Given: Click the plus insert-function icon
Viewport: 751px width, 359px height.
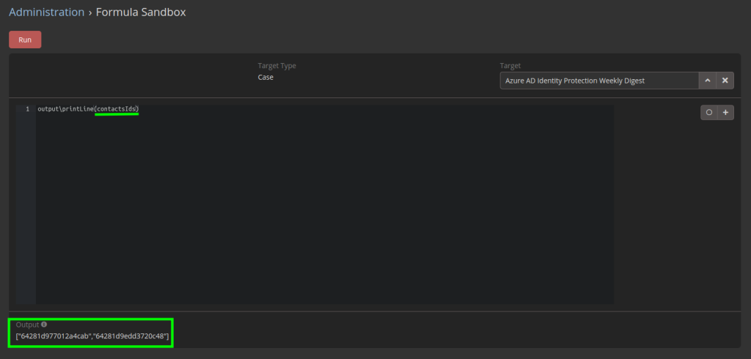Looking at the screenshot, I should tap(725, 113).
